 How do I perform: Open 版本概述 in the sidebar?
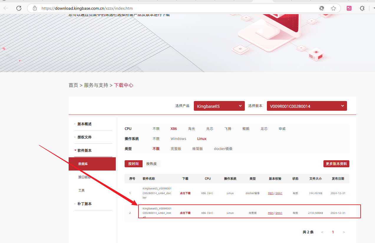84,124
